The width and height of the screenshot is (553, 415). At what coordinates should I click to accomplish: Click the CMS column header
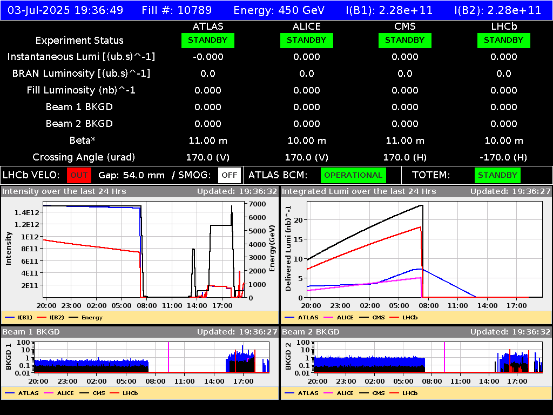click(x=405, y=26)
